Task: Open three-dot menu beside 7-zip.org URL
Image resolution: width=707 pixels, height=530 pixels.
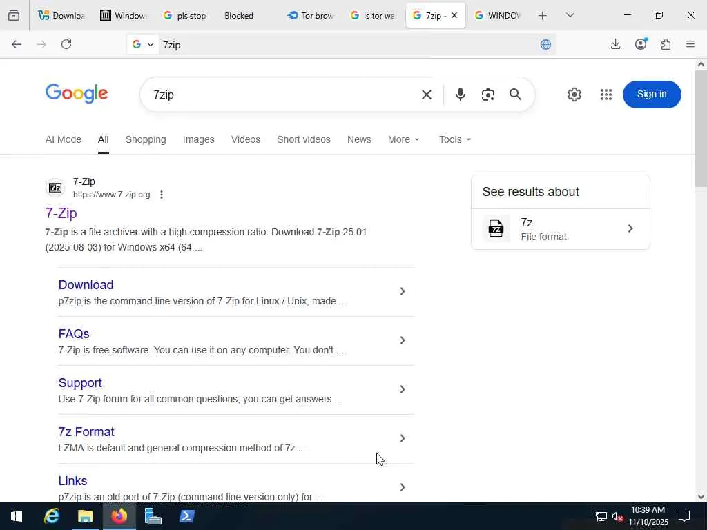Action: point(162,195)
